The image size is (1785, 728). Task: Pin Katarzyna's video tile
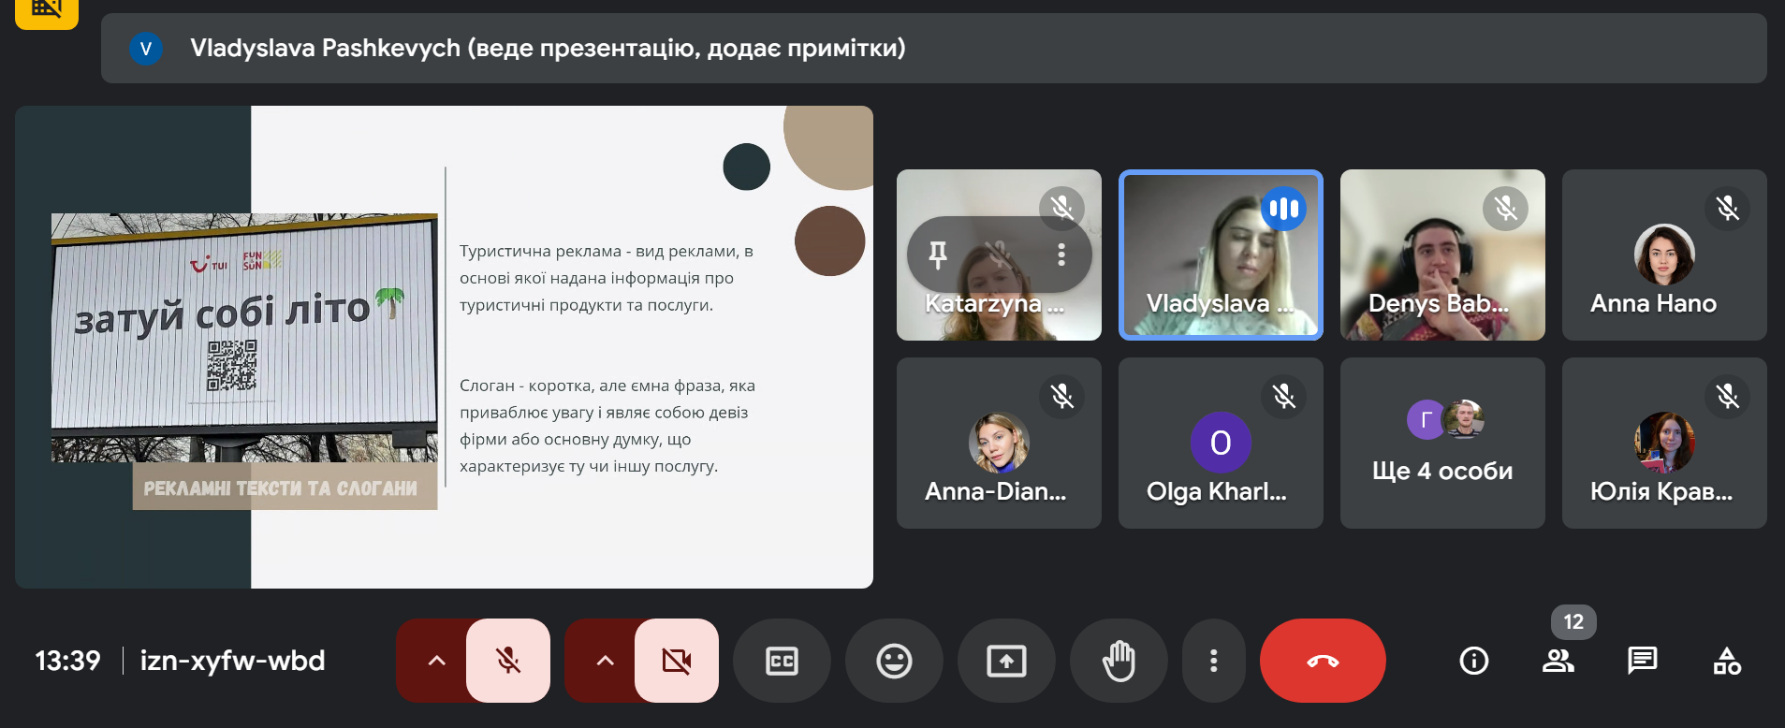(x=938, y=254)
